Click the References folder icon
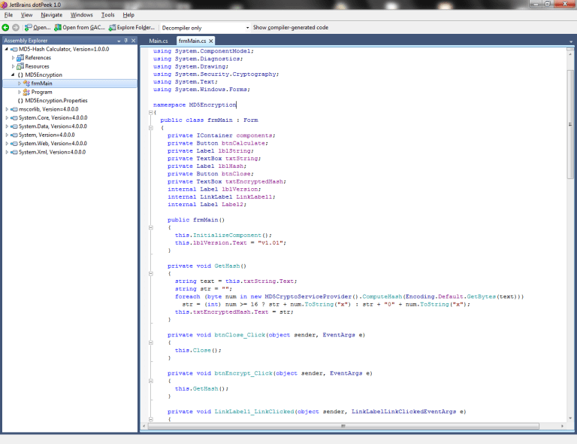This screenshot has height=444, width=577. (x=20, y=57)
